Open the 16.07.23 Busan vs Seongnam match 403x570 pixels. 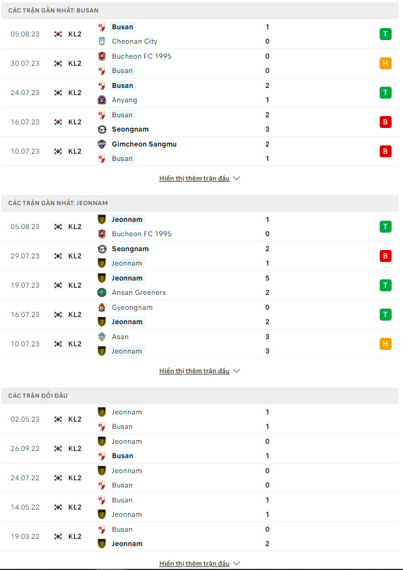point(200,122)
